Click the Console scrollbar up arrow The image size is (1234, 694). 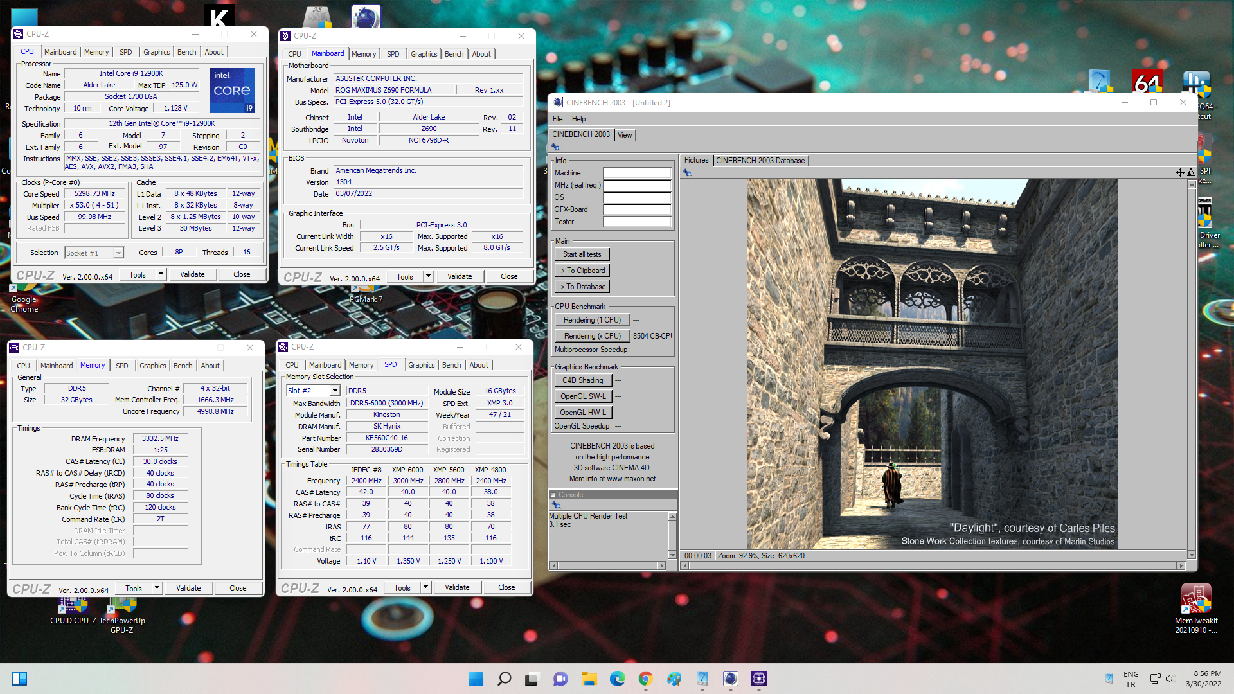point(672,517)
